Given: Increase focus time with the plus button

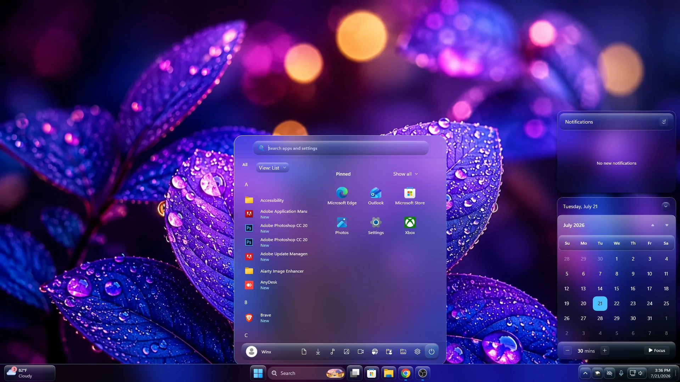Looking at the screenshot, I should click(x=605, y=350).
